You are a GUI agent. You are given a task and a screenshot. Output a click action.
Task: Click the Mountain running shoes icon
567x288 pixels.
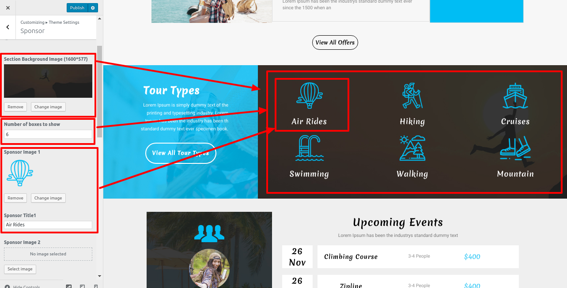coord(515,149)
